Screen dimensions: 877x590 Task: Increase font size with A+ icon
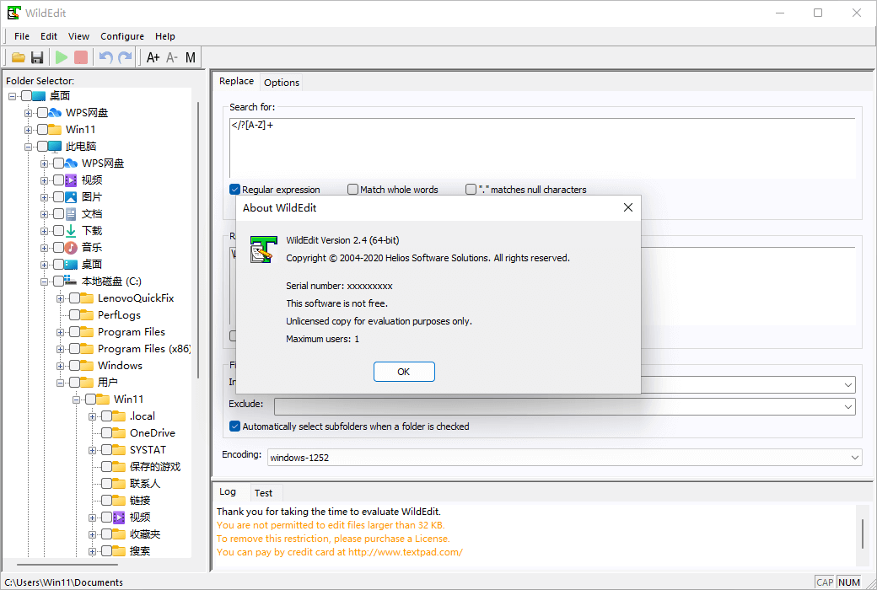coord(153,57)
